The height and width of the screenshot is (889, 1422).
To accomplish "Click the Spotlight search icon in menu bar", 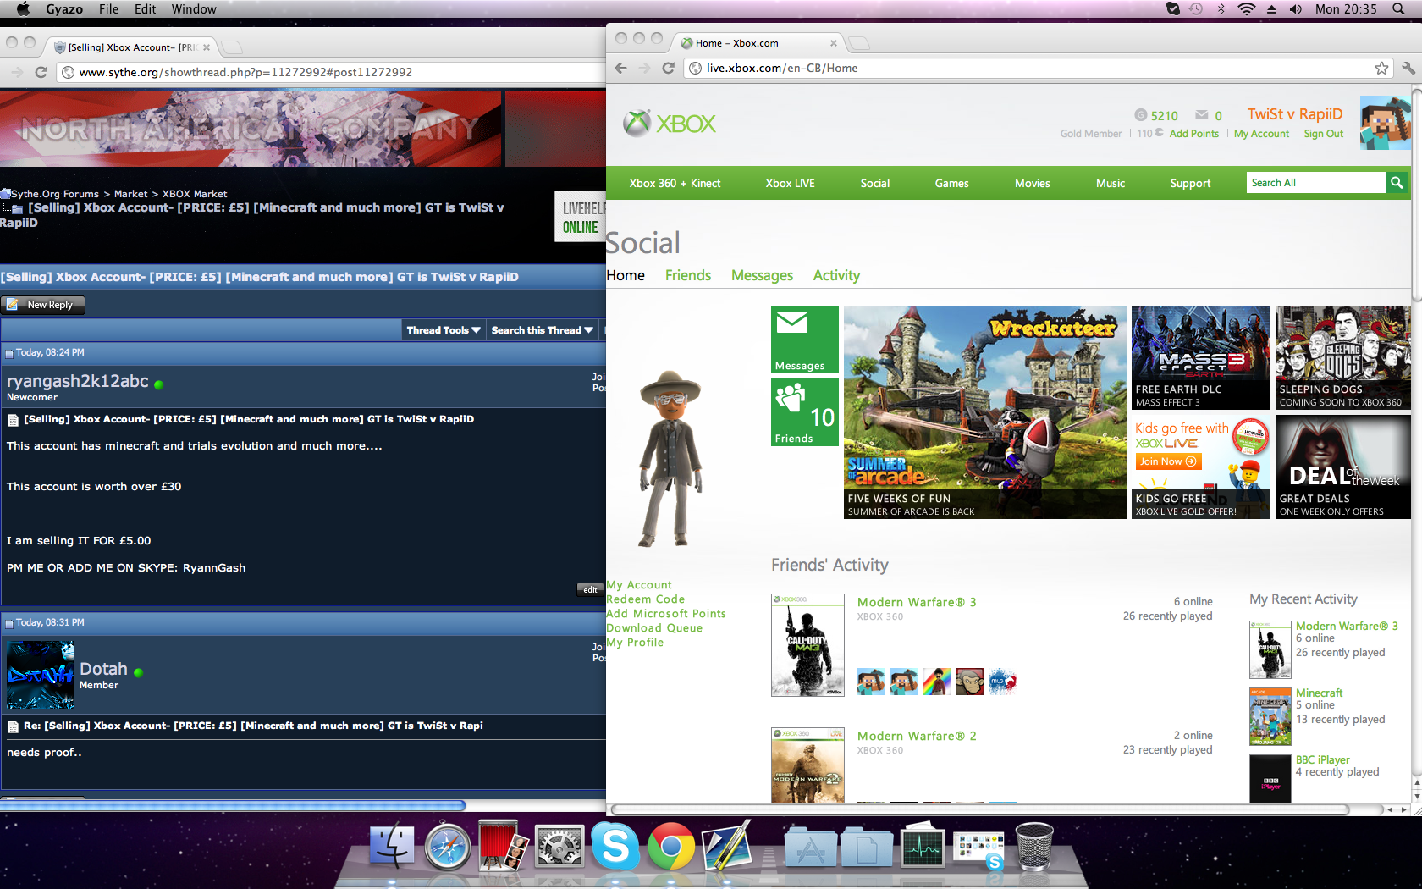I will point(1397,8).
